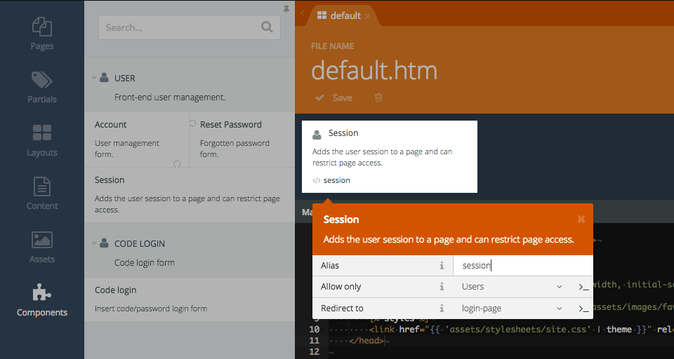
Task: Collapse the CODE LOGIN plugin group
Action: [x=93, y=243]
